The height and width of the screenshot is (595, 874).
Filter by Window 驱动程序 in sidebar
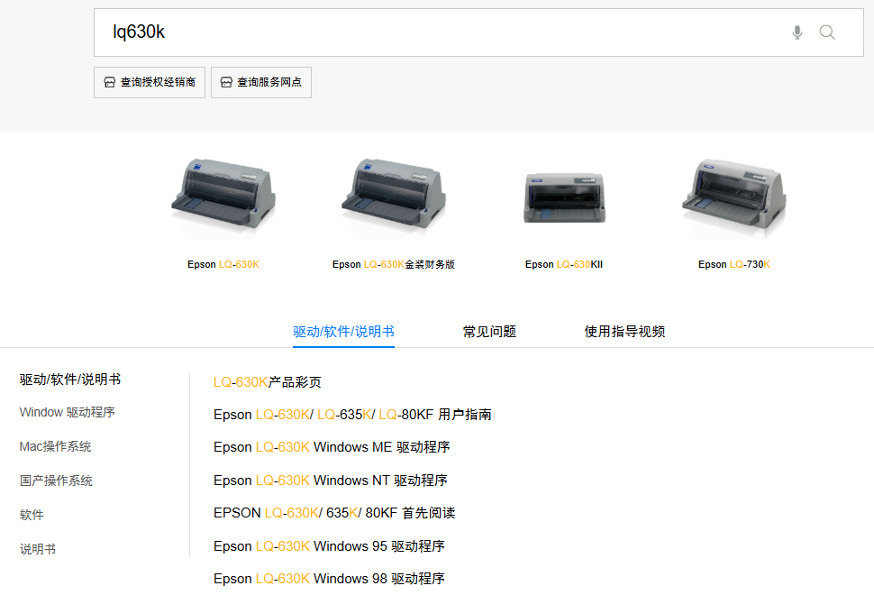click(67, 413)
